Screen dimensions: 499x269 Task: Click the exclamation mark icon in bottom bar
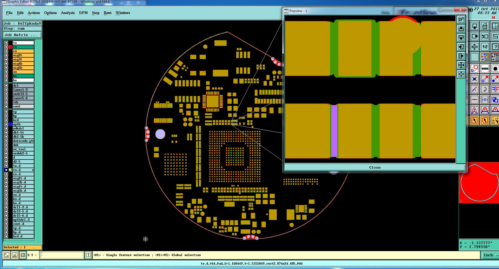coord(88,255)
